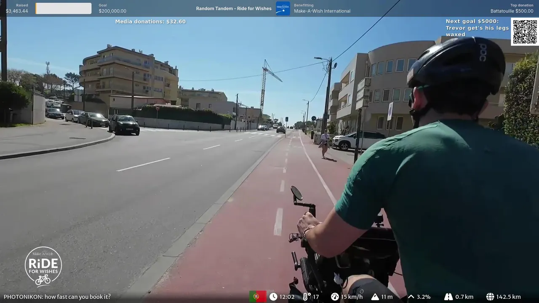Click the title Random Tandem - Ride for Wishes
Screen dimensions: 539x303
(234, 8)
